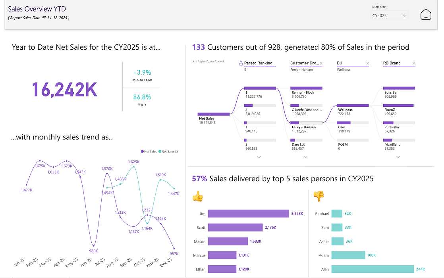
Task: Remove the BU level with X
Action: coord(367,64)
